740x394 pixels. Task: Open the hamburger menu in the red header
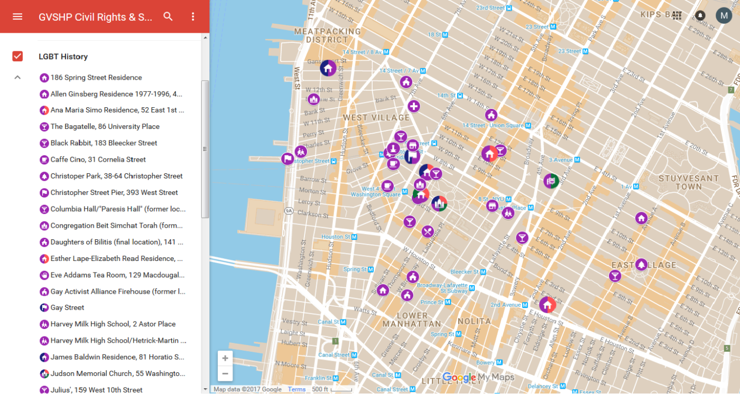coord(17,16)
